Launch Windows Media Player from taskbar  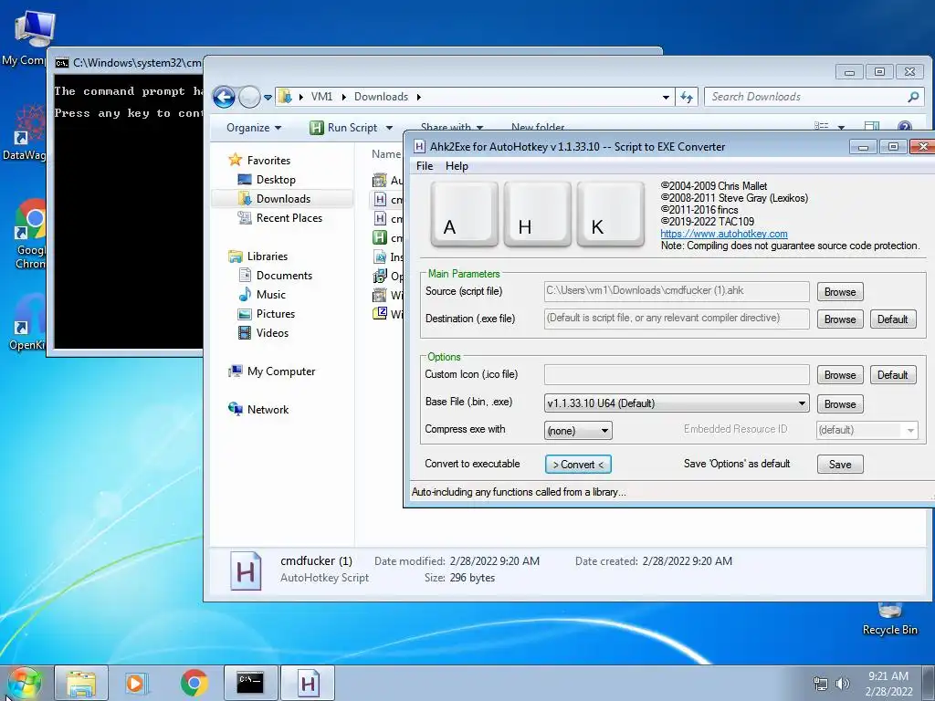[x=135, y=683]
